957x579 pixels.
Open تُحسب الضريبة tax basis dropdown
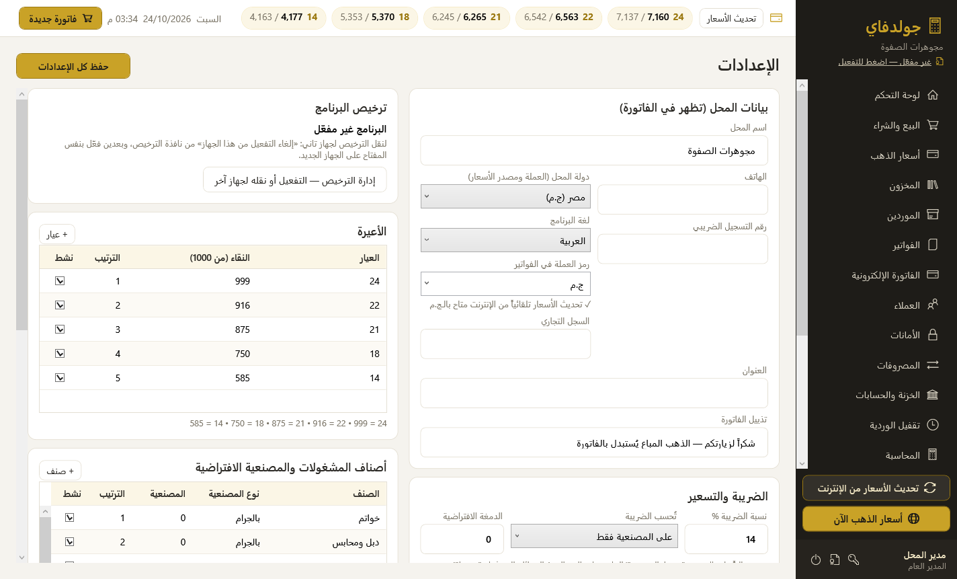594,536
